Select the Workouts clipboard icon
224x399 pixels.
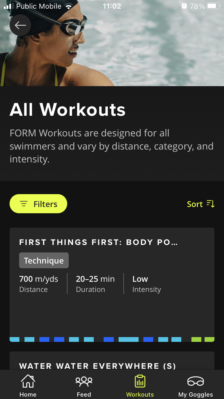[x=140, y=381]
